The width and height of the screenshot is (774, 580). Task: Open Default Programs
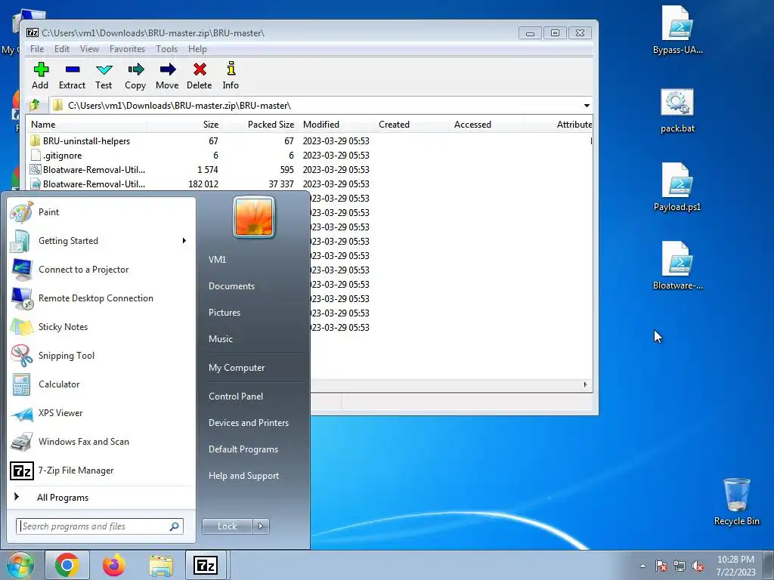243,449
